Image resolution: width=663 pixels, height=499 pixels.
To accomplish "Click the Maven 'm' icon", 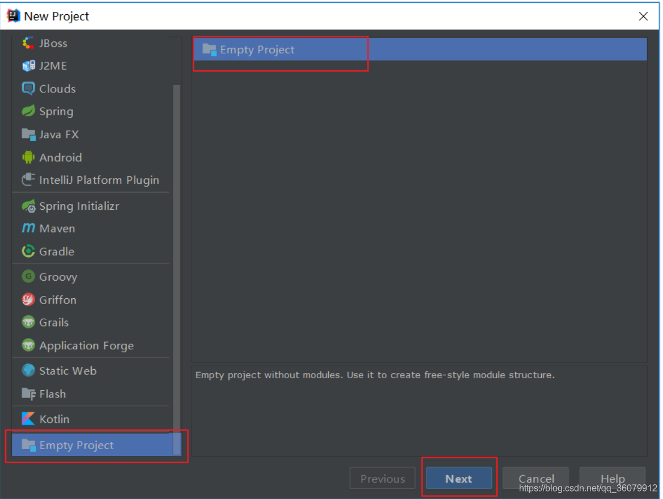I will [x=28, y=228].
